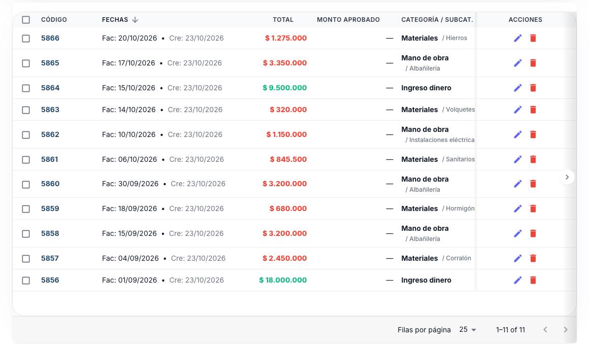Delete record 5864 with the trash icon
Screen dimensions: 589x345
[533, 88]
